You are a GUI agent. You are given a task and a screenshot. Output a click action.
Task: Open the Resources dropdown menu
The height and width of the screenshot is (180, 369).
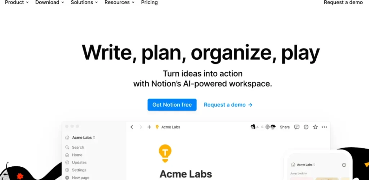pos(119,3)
